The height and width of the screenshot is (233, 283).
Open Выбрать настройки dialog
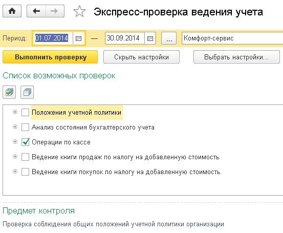point(236,57)
